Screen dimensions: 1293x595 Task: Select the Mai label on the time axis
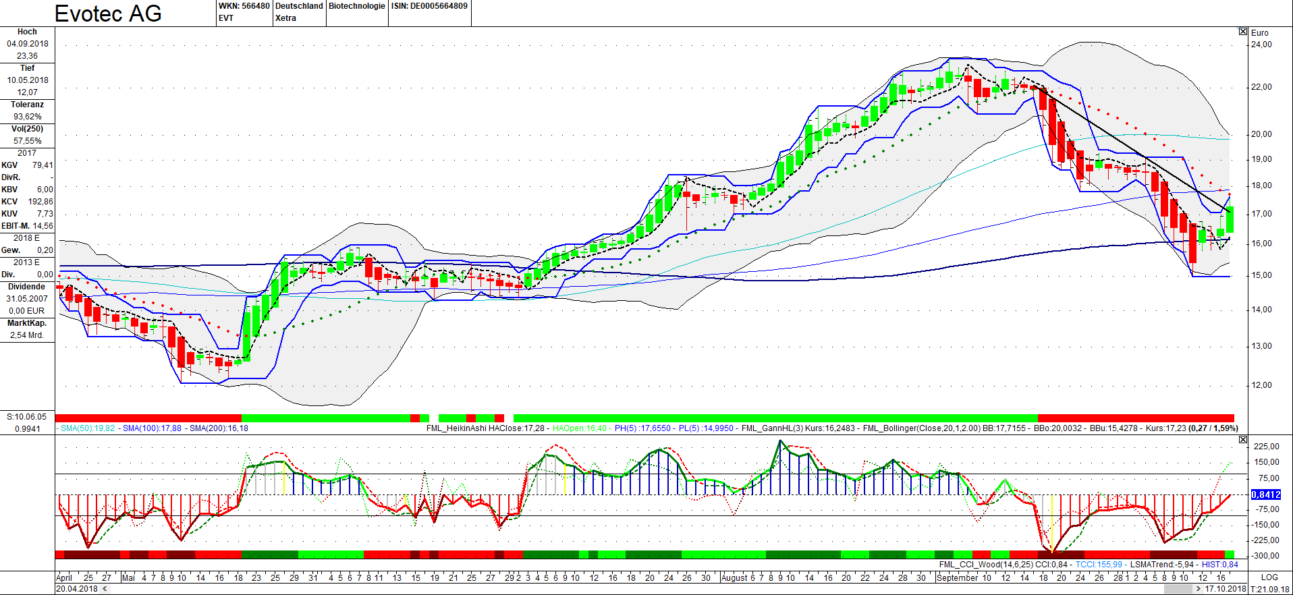(x=129, y=578)
